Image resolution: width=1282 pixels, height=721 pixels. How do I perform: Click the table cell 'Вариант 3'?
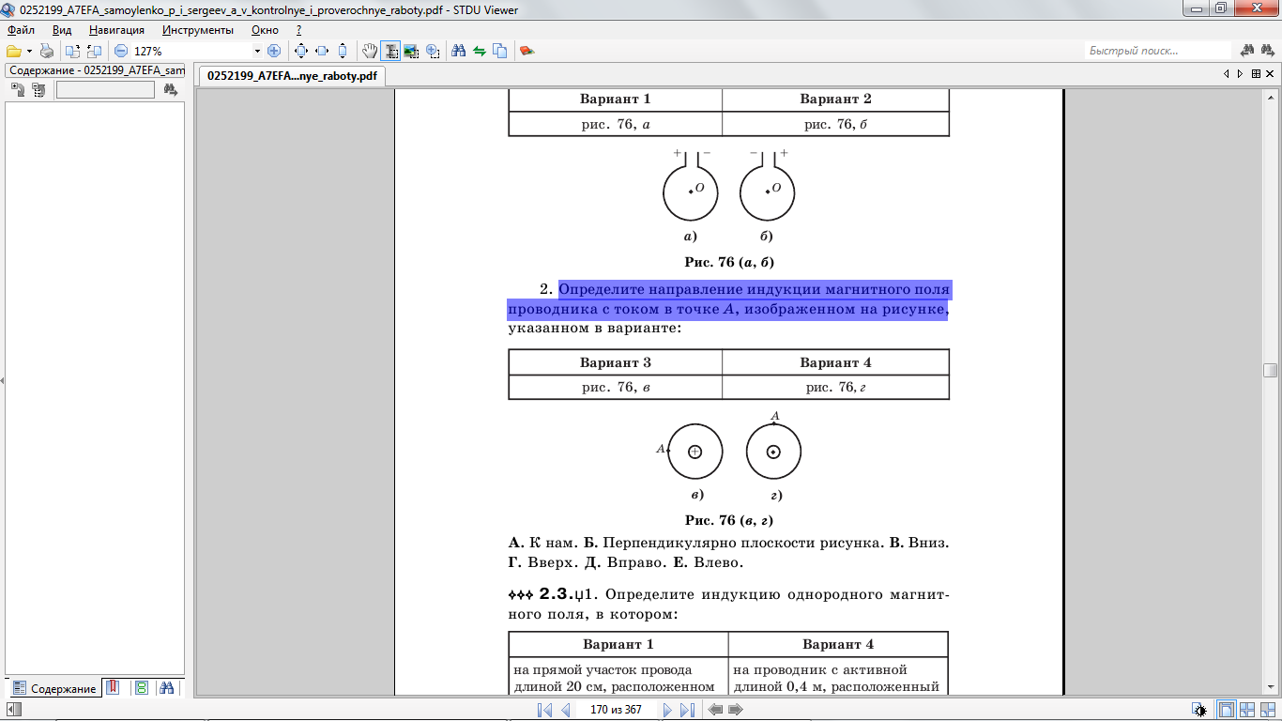click(x=616, y=362)
